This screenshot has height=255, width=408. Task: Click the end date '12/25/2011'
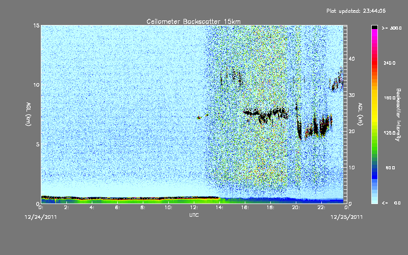347,217
